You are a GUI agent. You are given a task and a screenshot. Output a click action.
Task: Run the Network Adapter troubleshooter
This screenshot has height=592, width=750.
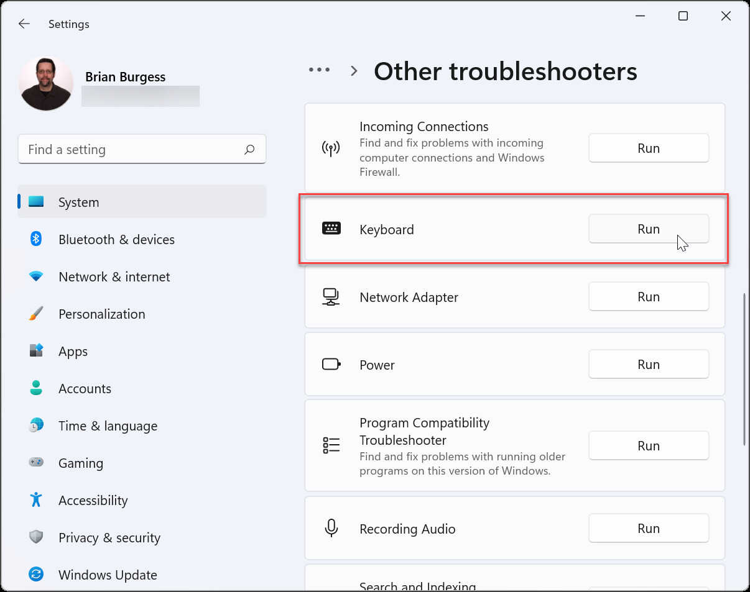[648, 297]
